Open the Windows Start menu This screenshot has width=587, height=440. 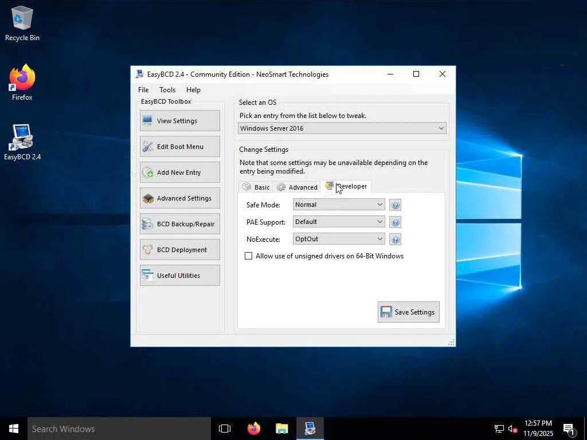(14, 429)
